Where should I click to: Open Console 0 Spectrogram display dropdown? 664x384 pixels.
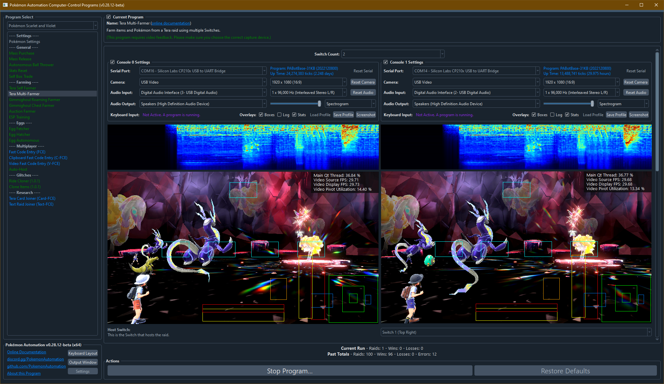(x=350, y=104)
